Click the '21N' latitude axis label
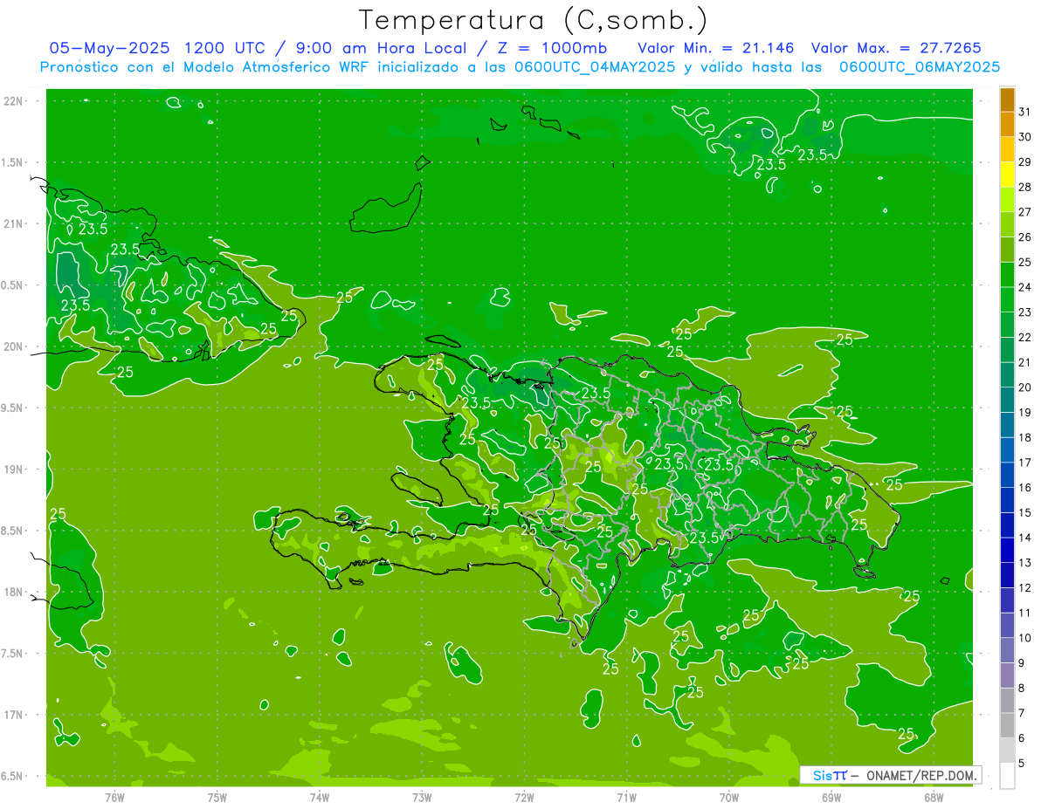 pyautogui.click(x=13, y=224)
